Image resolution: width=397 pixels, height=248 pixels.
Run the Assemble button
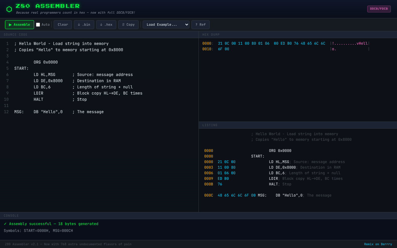20,25
